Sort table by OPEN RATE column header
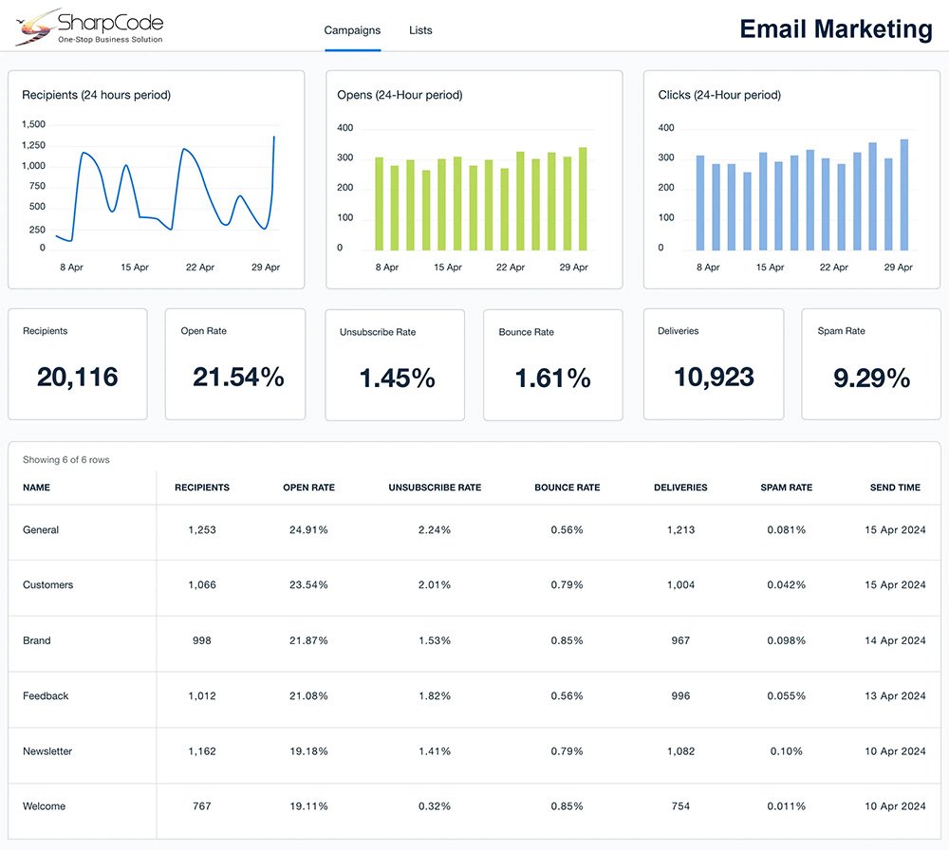This screenshot has width=949, height=850. tap(308, 488)
